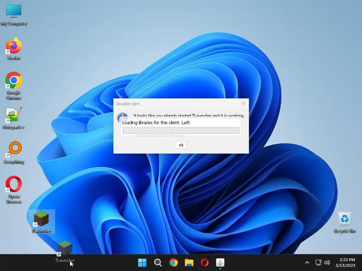Open the volume tray icon
362x271 pixels.
pos(327,263)
